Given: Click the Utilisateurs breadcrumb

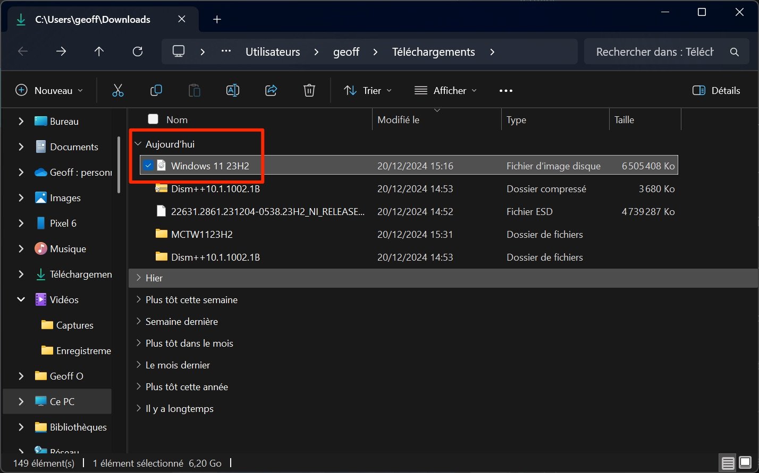Looking at the screenshot, I should click(273, 52).
